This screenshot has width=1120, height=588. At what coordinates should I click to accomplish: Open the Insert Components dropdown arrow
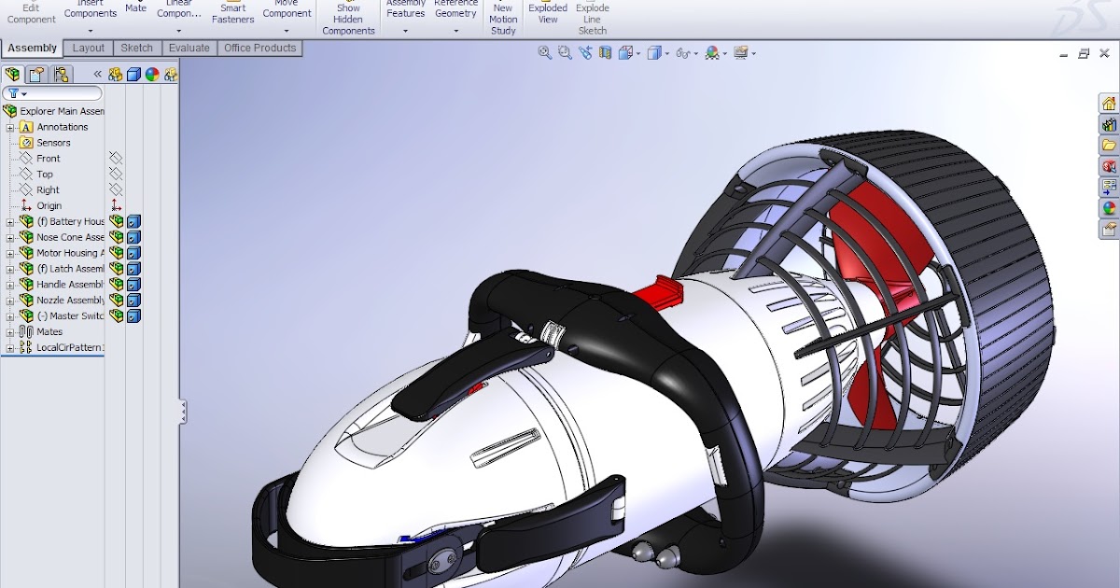coord(91,31)
